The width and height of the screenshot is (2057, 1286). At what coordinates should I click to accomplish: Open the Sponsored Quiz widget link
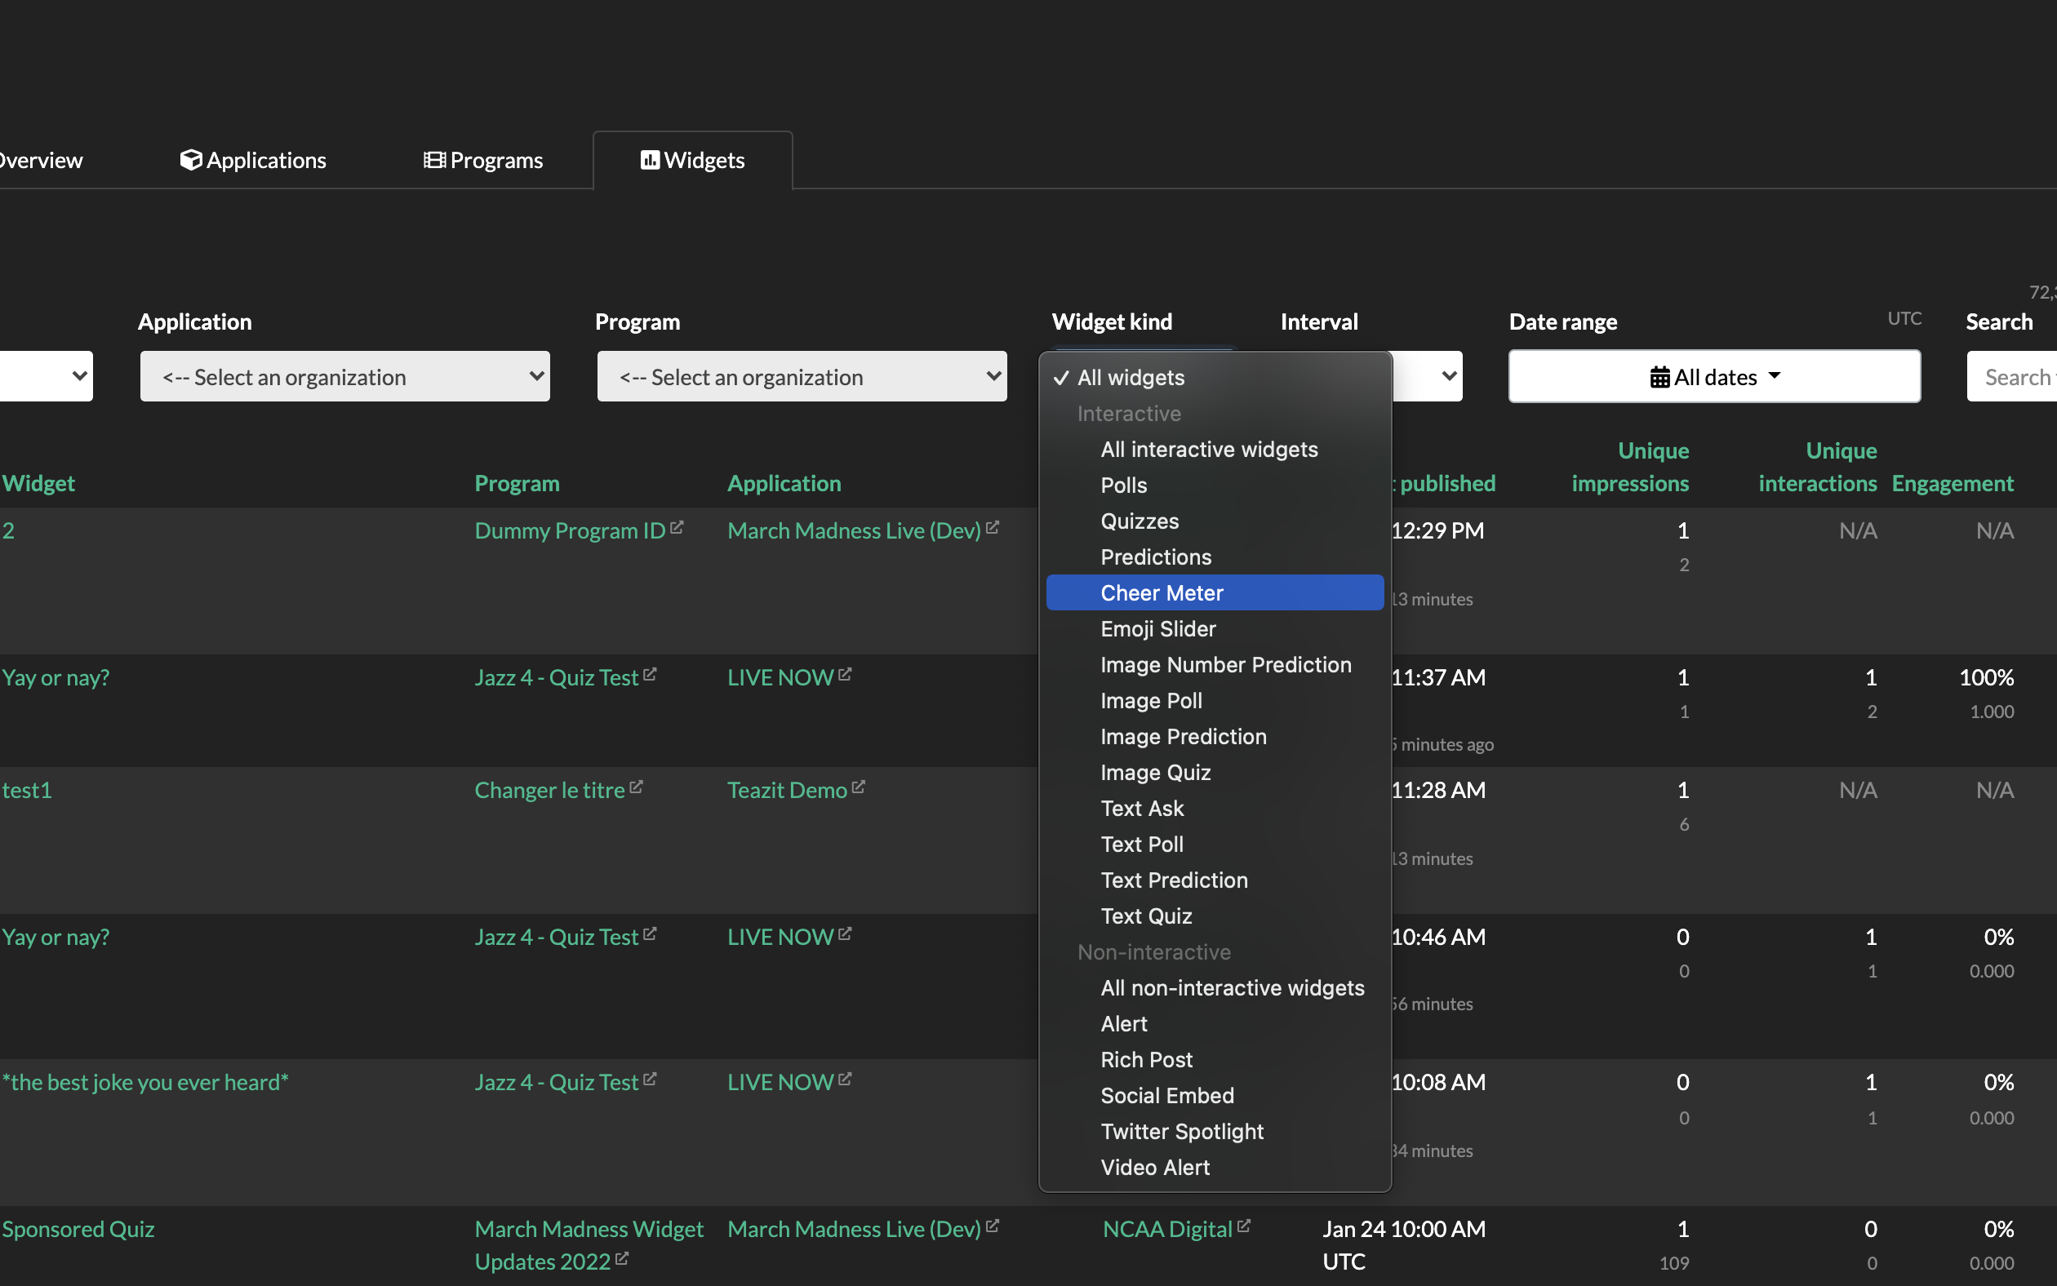pos(78,1229)
